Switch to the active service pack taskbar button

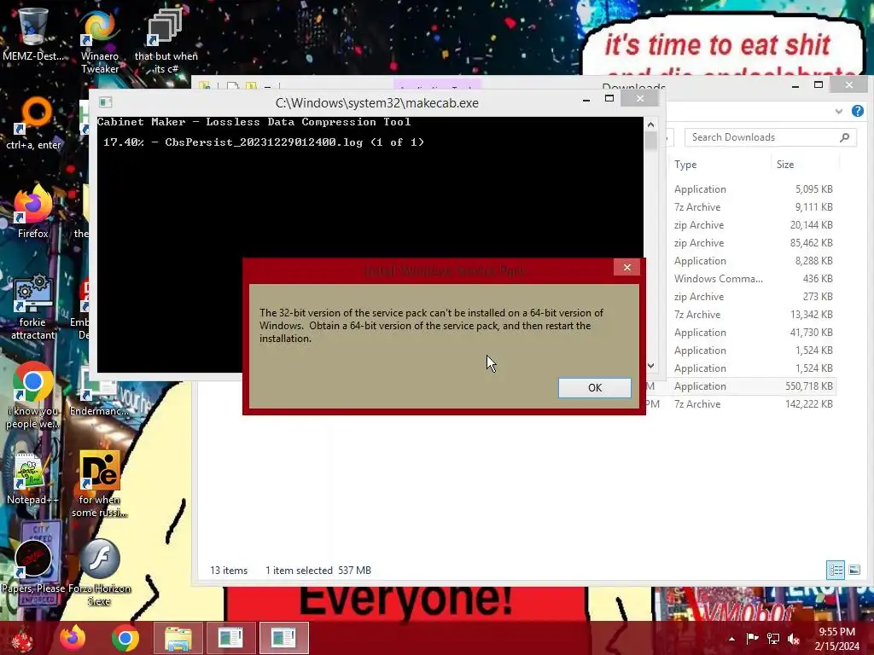click(283, 638)
